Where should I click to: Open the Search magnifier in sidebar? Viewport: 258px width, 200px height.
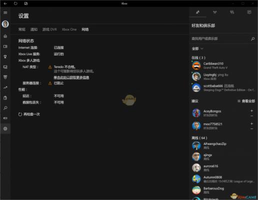coord(5,108)
